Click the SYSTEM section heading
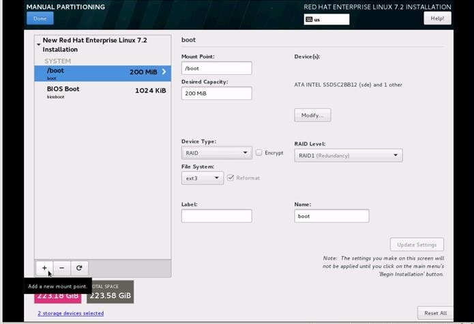Image resolution: width=474 pixels, height=324 pixels. pos(58,61)
